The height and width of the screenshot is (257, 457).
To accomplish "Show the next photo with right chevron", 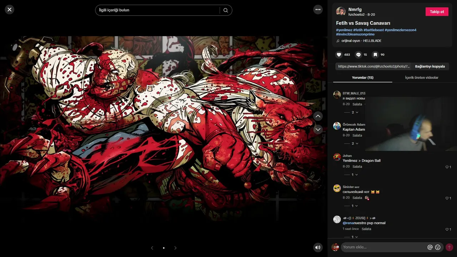I will click(175, 248).
